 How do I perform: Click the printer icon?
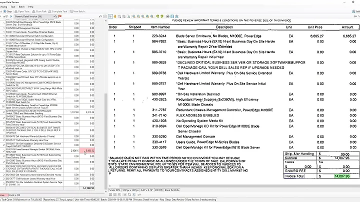click(x=168, y=16)
